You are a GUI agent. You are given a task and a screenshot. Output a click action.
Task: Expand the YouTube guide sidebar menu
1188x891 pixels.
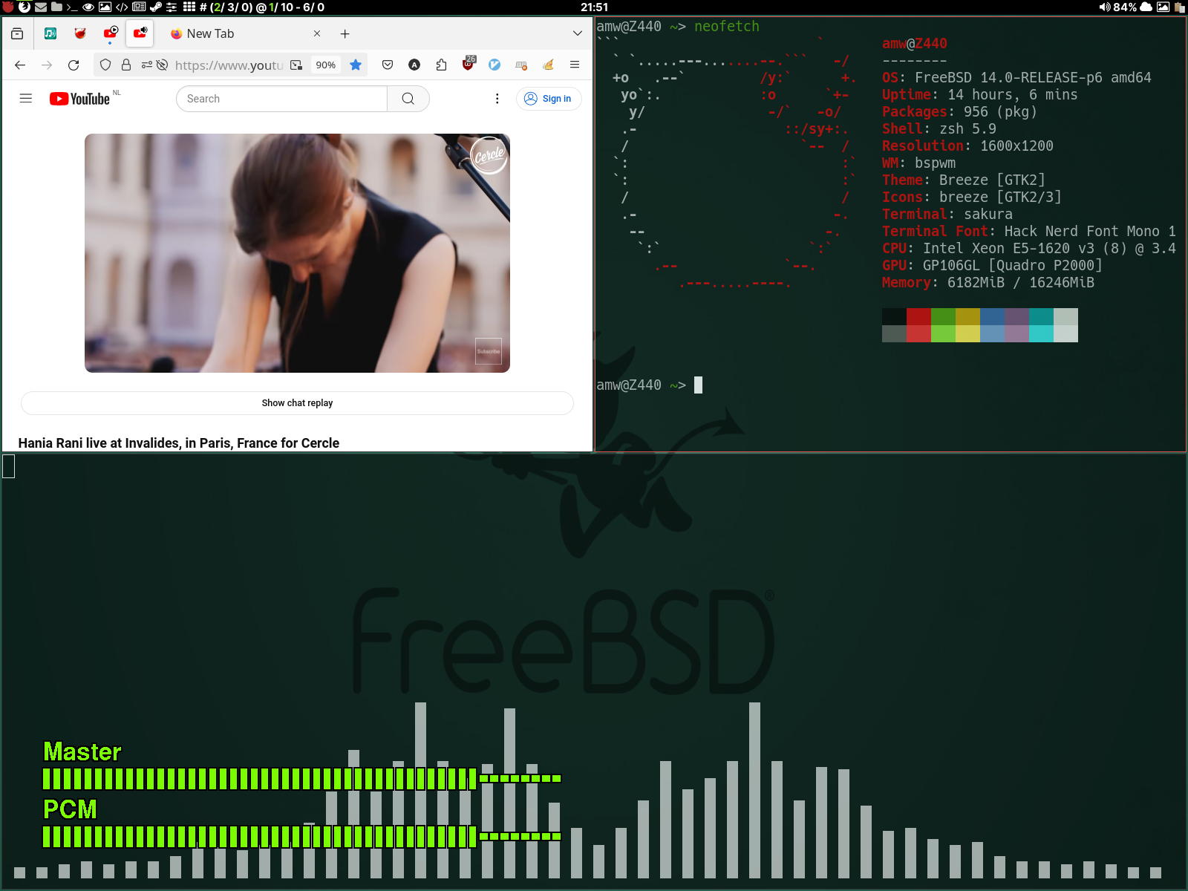pyautogui.click(x=26, y=98)
